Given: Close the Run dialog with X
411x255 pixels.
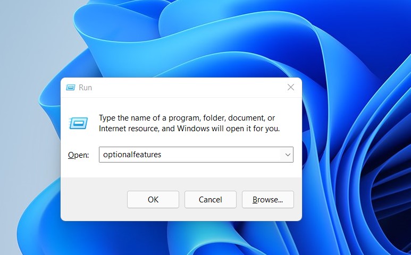Looking at the screenshot, I should pyautogui.click(x=290, y=87).
